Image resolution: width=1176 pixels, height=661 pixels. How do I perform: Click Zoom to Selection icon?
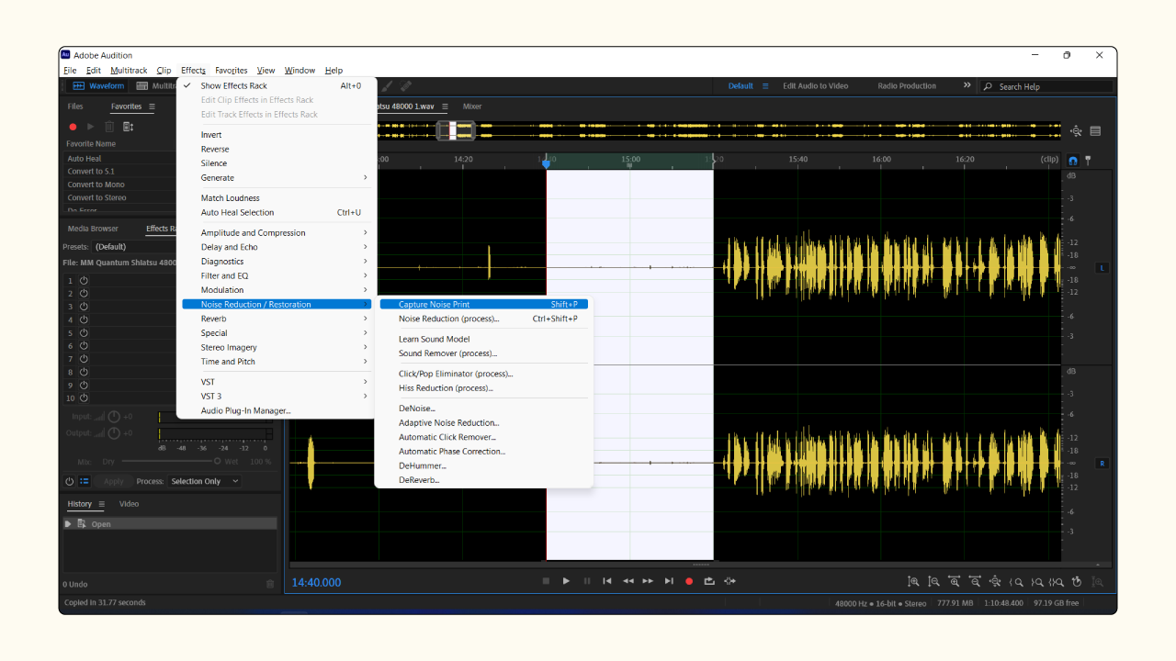[x=1057, y=582]
